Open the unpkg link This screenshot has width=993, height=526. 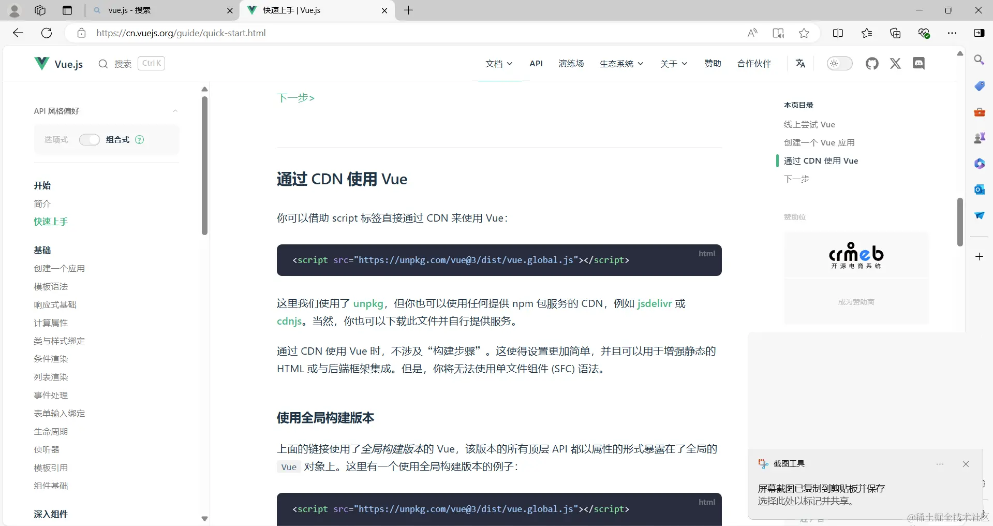tap(368, 303)
